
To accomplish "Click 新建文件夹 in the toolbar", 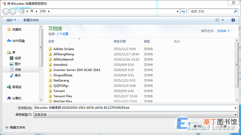I will point(31,20).
